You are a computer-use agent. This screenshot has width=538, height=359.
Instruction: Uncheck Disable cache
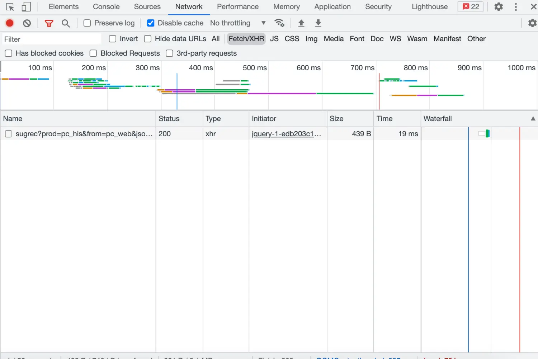tap(151, 23)
